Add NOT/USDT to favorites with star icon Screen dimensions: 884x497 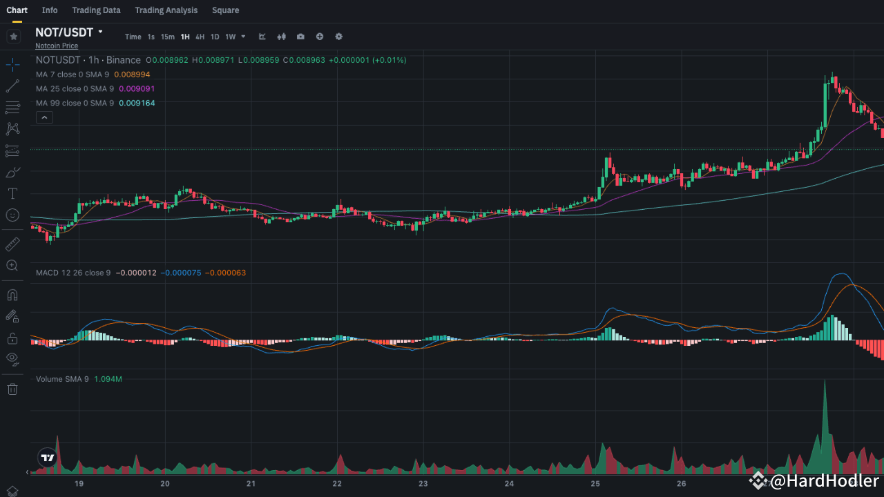(x=13, y=37)
